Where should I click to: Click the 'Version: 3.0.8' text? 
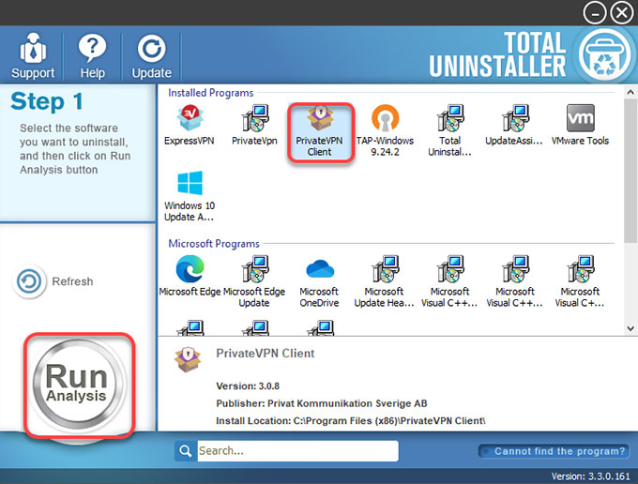[248, 386]
